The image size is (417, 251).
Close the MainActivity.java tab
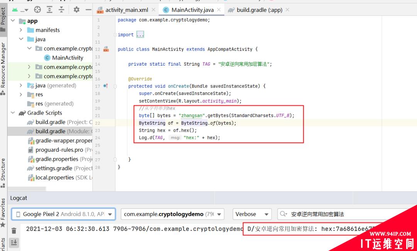tap(219, 10)
